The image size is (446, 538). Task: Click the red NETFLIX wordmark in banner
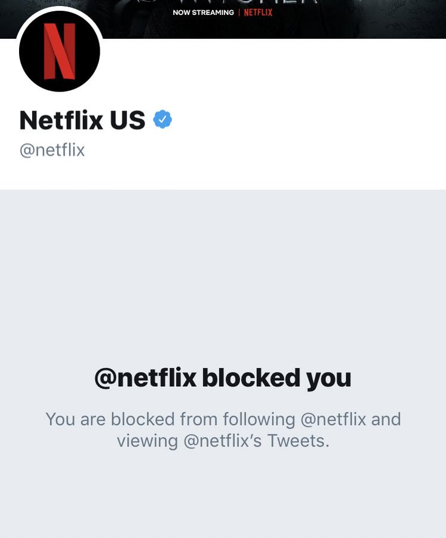(x=258, y=13)
